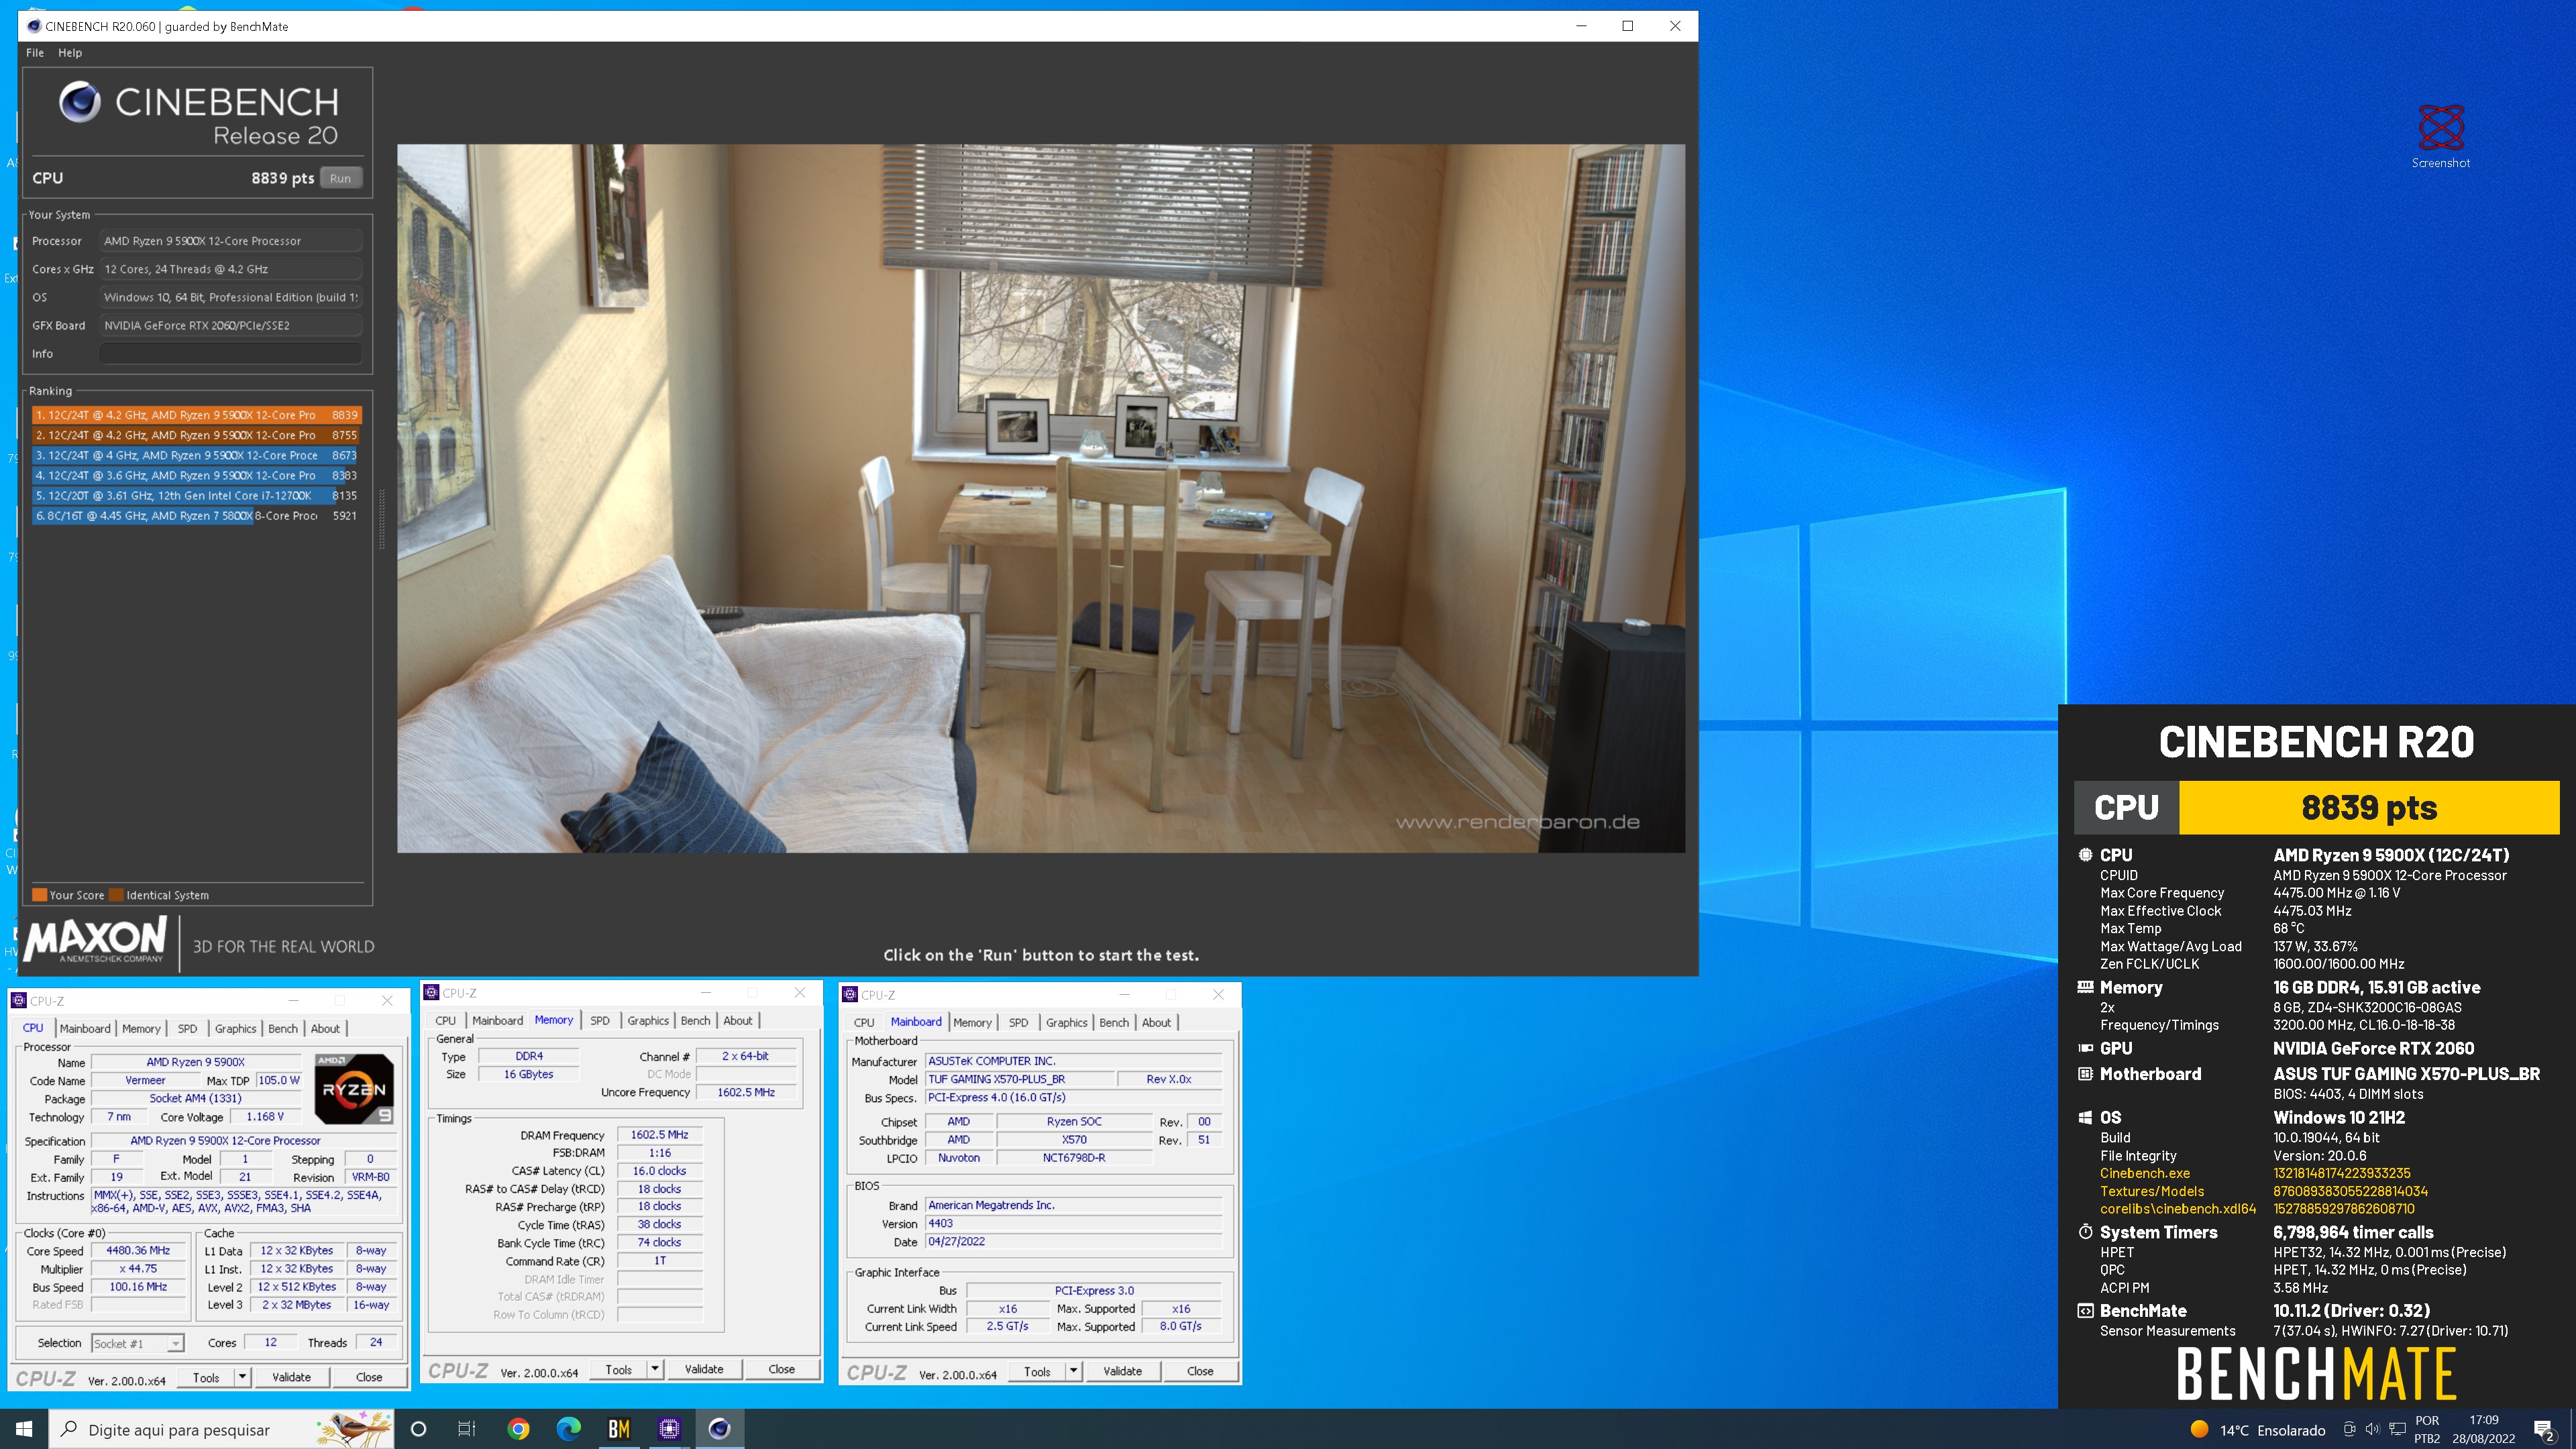Click Close in CPU-Z Memory window
The image size is (2576, 1449).
(x=782, y=1369)
